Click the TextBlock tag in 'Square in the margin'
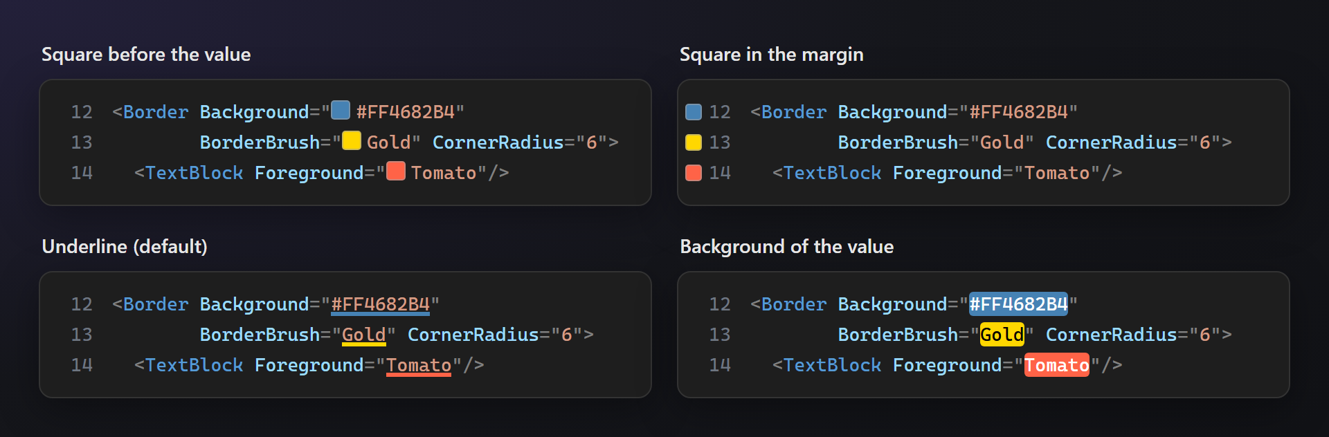This screenshot has height=437, width=1329. pos(833,173)
